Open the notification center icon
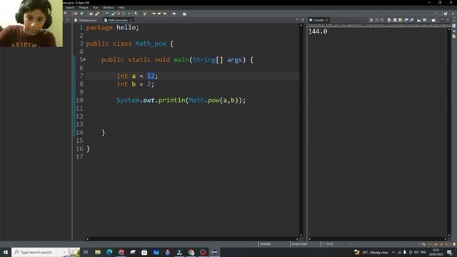 tap(449, 252)
